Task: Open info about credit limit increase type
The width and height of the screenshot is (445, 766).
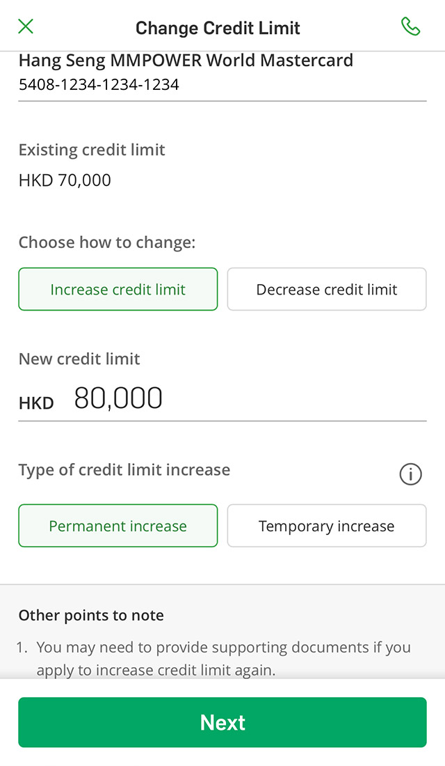Action: click(x=410, y=474)
